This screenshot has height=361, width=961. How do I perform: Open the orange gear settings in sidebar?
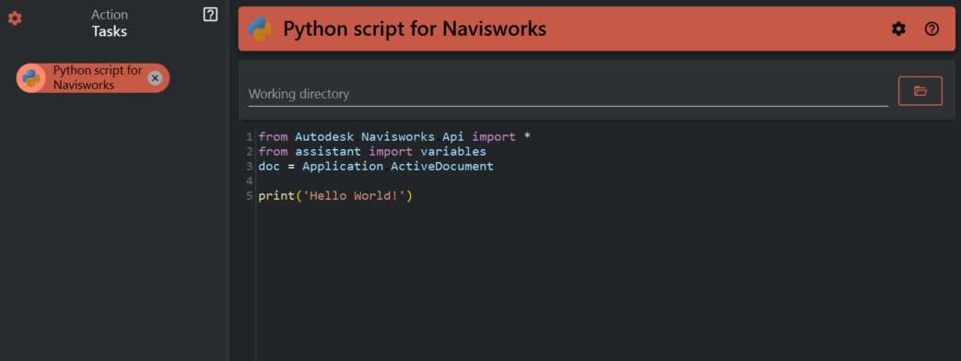15,18
